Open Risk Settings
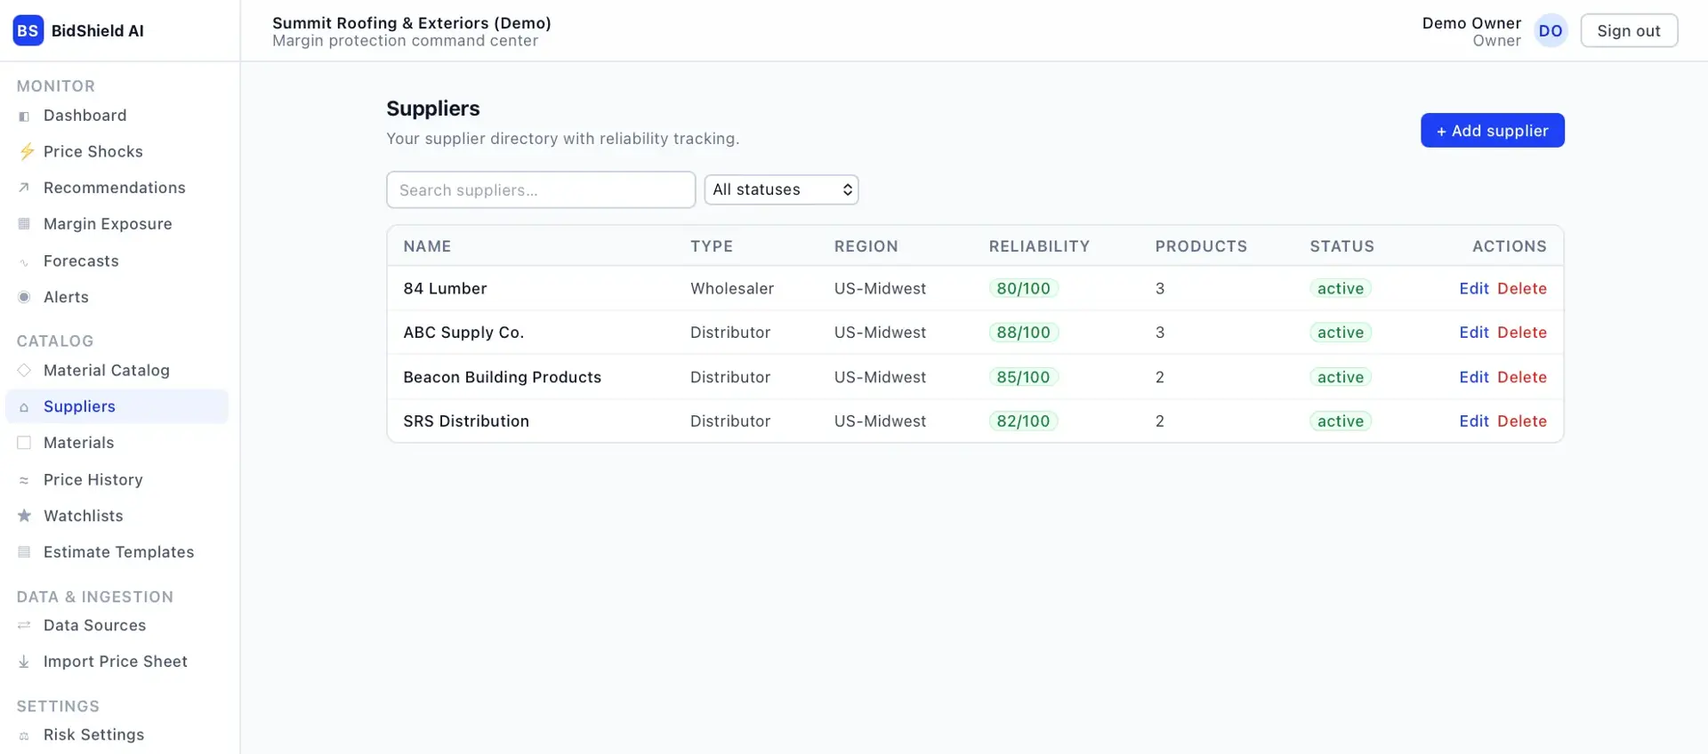This screenshot has width=1708, height=754. coord(117,734)
